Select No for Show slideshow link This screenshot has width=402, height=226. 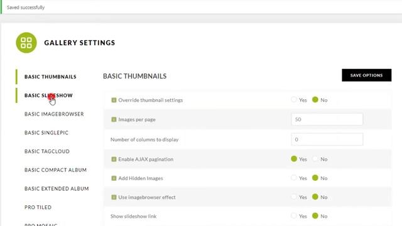(315, 216)
